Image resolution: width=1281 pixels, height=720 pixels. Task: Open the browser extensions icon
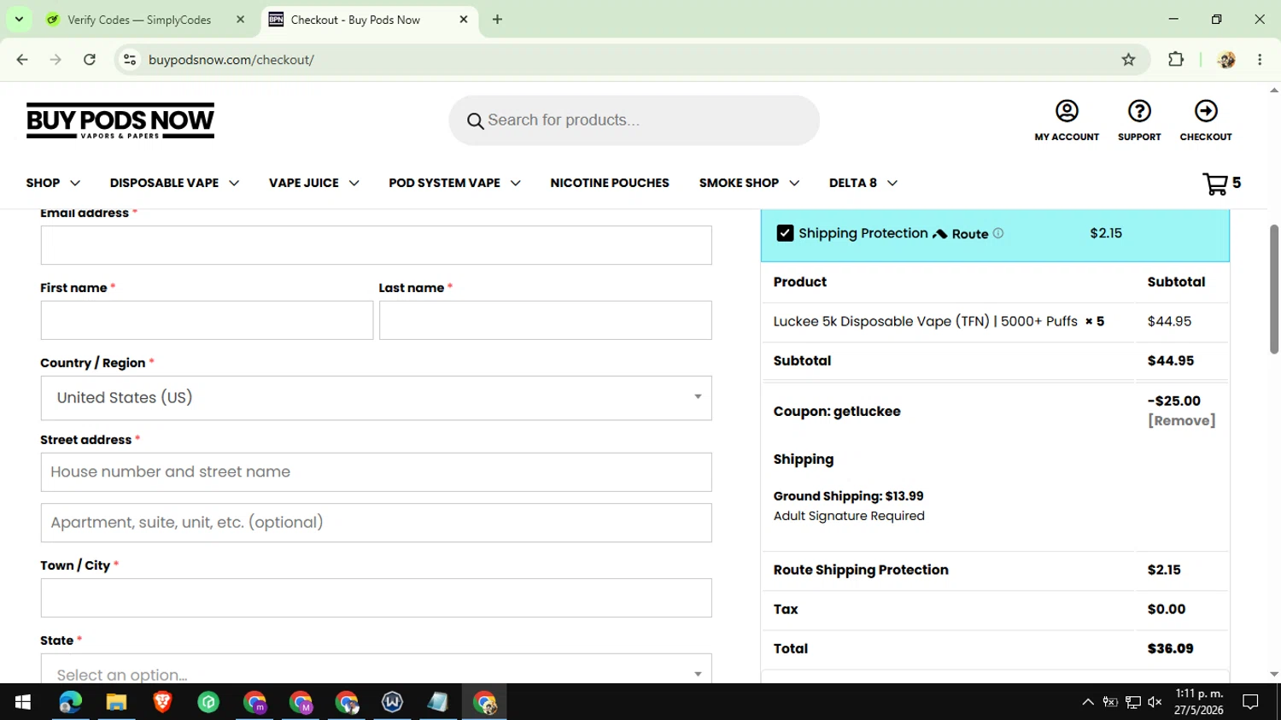coord(1176,60)
